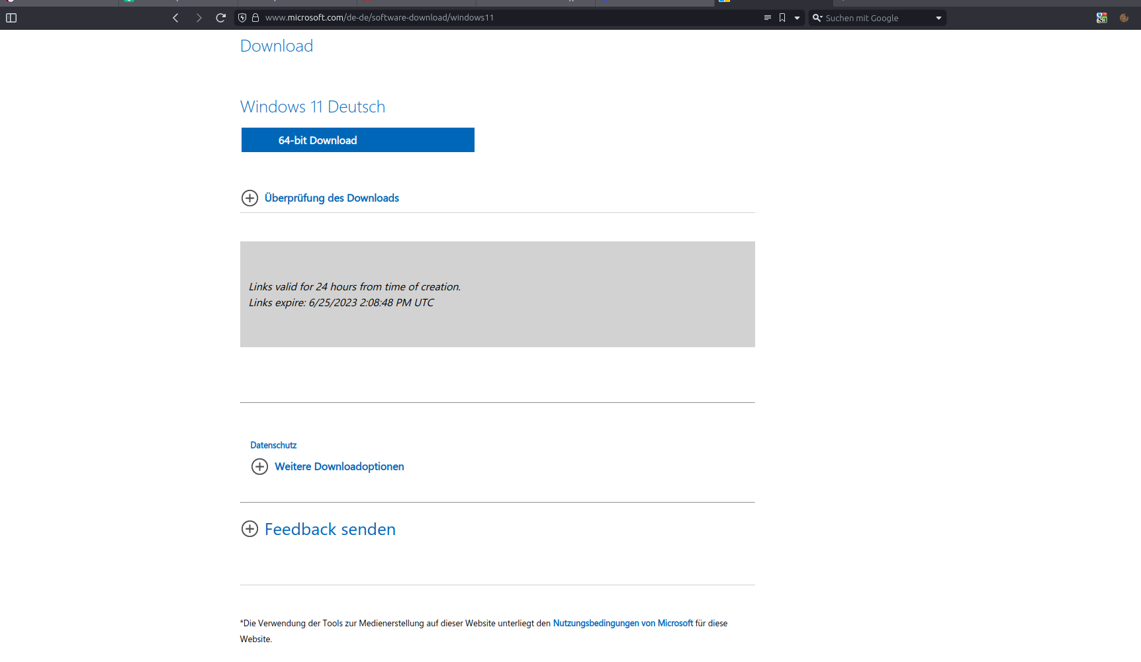This screenshot has height=662, width=1141.
Task: Click the 'Links expire' date text
Action: 342,302
